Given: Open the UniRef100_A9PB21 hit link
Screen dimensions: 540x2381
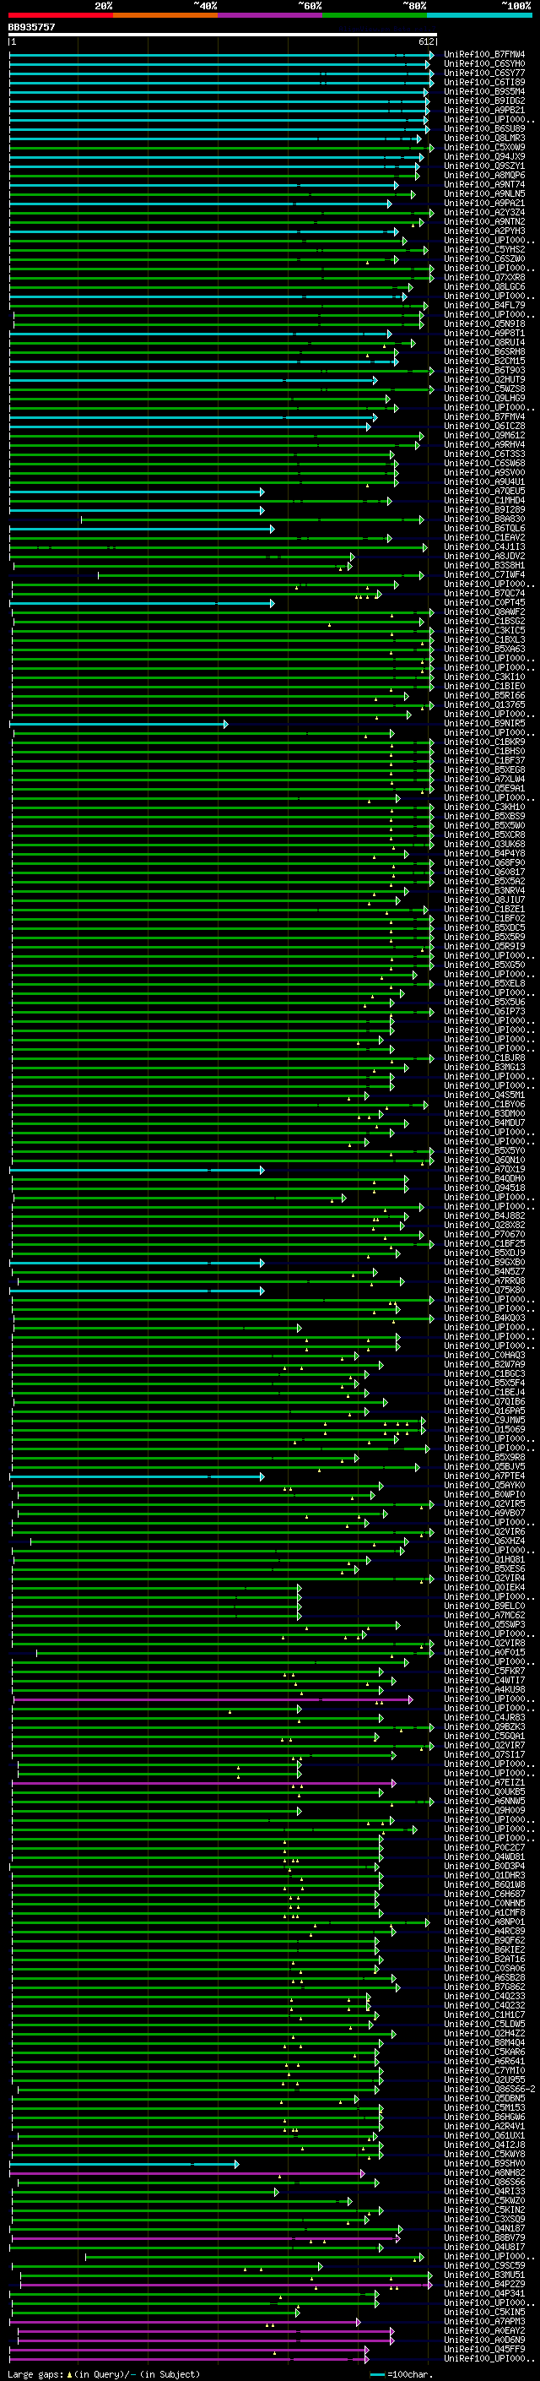Looking at the screenshot, I should pos(484,110).
